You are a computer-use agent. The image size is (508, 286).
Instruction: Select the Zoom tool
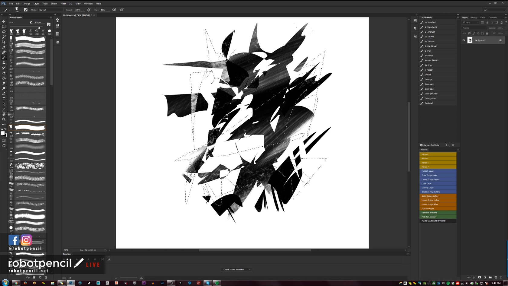click(x=4, y=119)
